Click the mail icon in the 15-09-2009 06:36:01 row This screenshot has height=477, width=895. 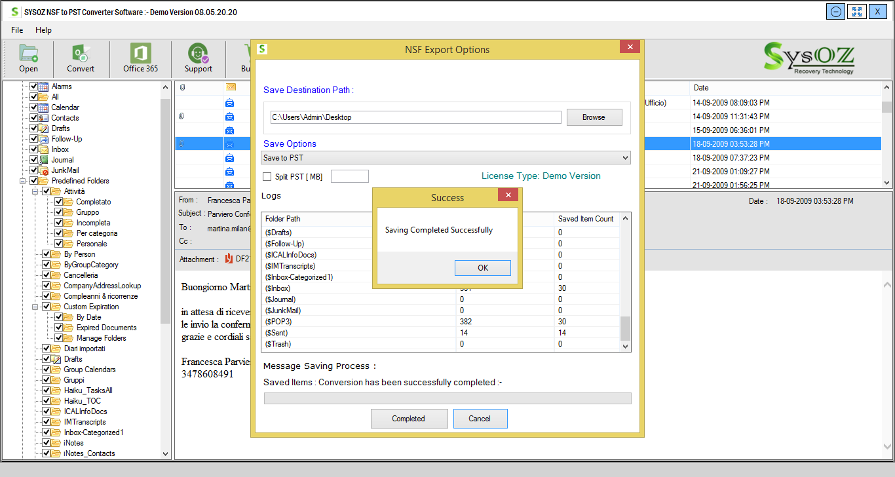(x=230, y=130)
